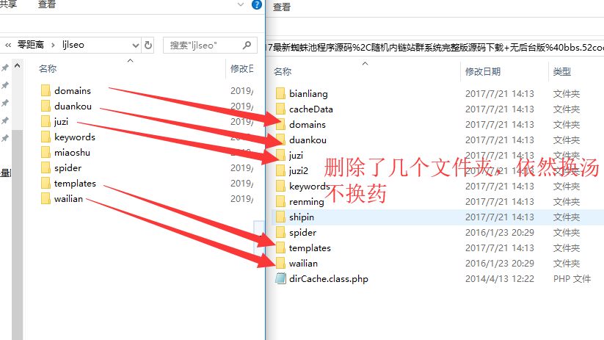
Task: Click bianliang row's 2017/7/21 14:13 date
Action: tap(500, 94)
